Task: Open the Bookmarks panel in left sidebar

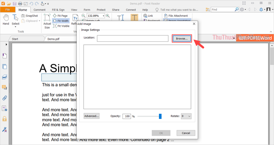Action: coord(5,56)
